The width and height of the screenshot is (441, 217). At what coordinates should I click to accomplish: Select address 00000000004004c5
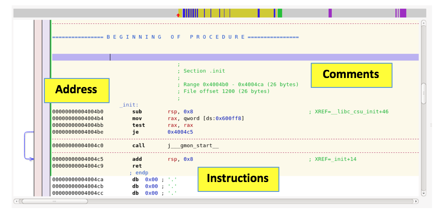78,159
